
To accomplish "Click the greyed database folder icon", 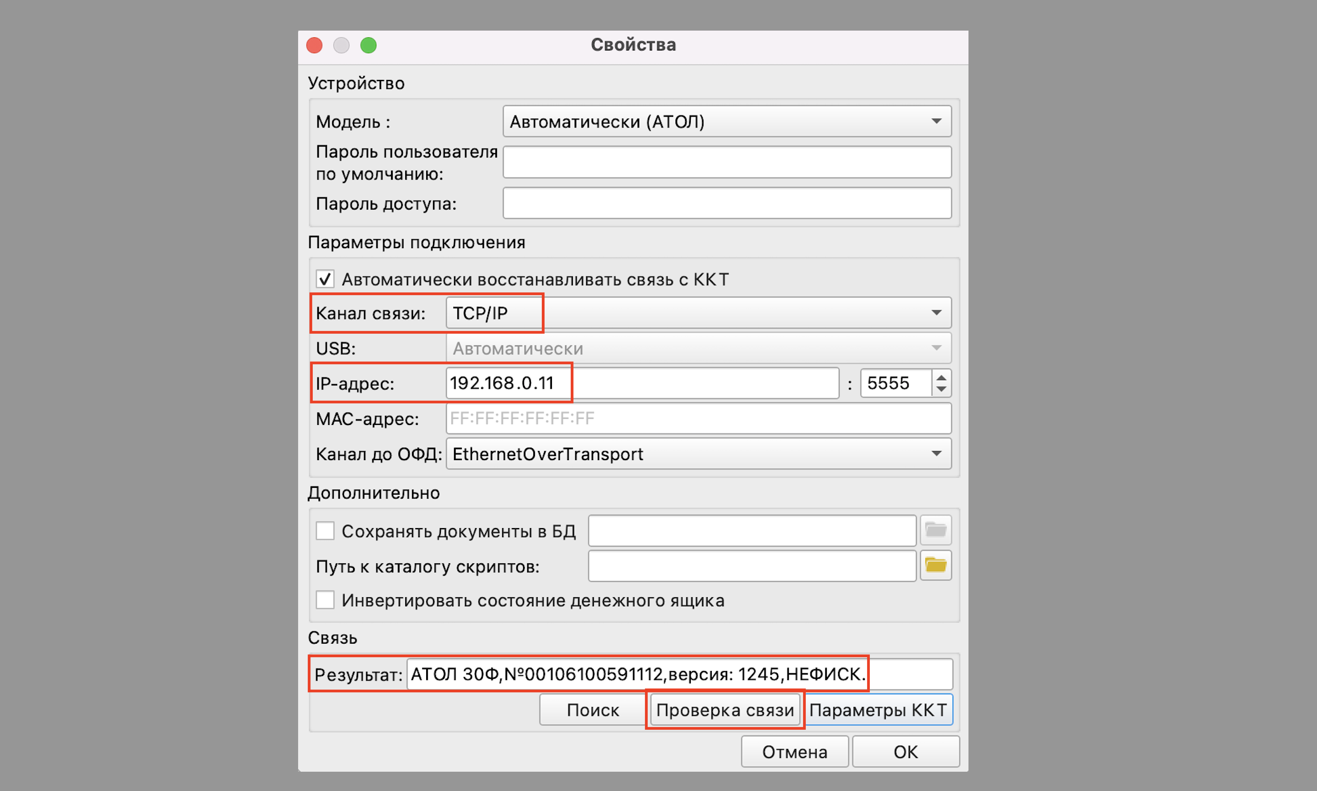I will point(935,530).
